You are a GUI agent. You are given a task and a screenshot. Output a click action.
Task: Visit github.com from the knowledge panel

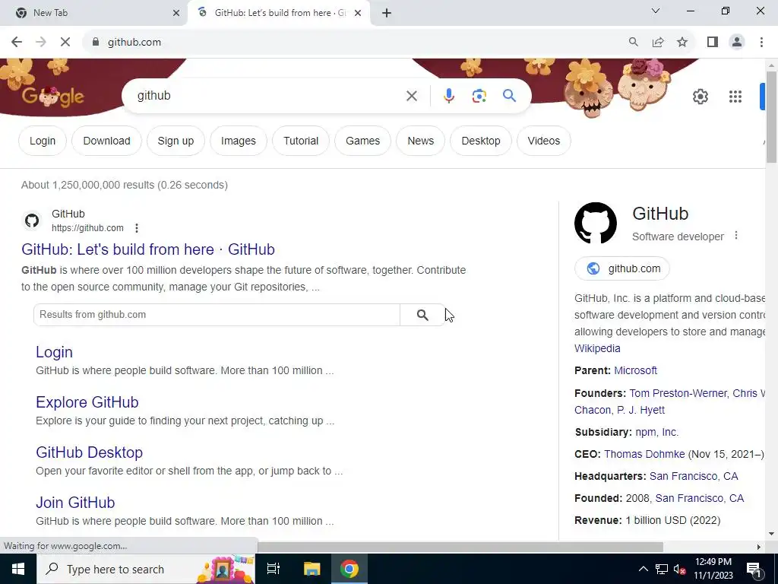(x=621, y=268)
